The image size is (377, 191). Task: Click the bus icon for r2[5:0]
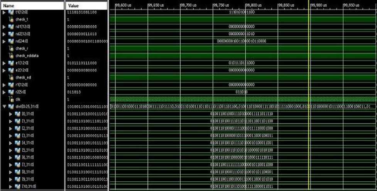click(11, 92)
